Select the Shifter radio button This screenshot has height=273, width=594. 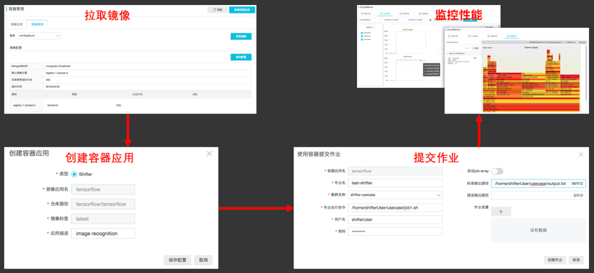click(x=74, y=174)
